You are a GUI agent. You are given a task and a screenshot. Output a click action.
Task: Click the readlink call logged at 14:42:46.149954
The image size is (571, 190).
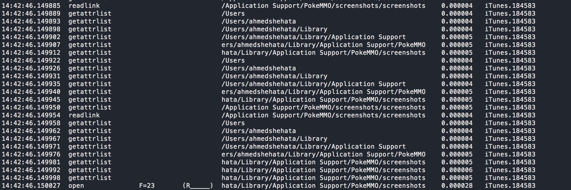coord(84,115)
